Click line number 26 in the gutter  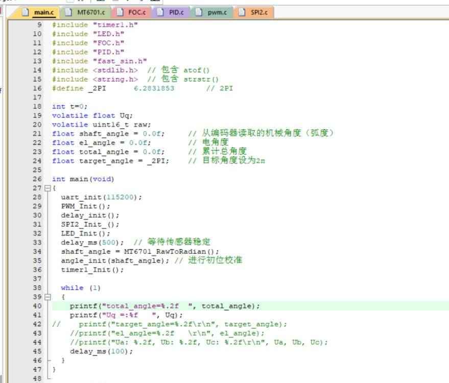[x=36, y=179]
